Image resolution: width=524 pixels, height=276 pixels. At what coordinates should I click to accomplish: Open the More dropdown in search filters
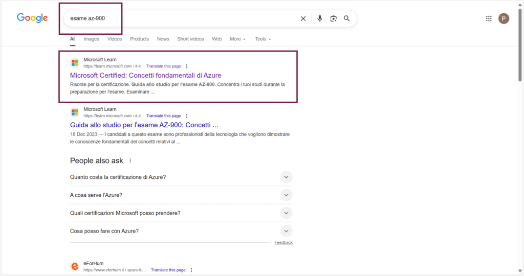(x=237, y=39)
